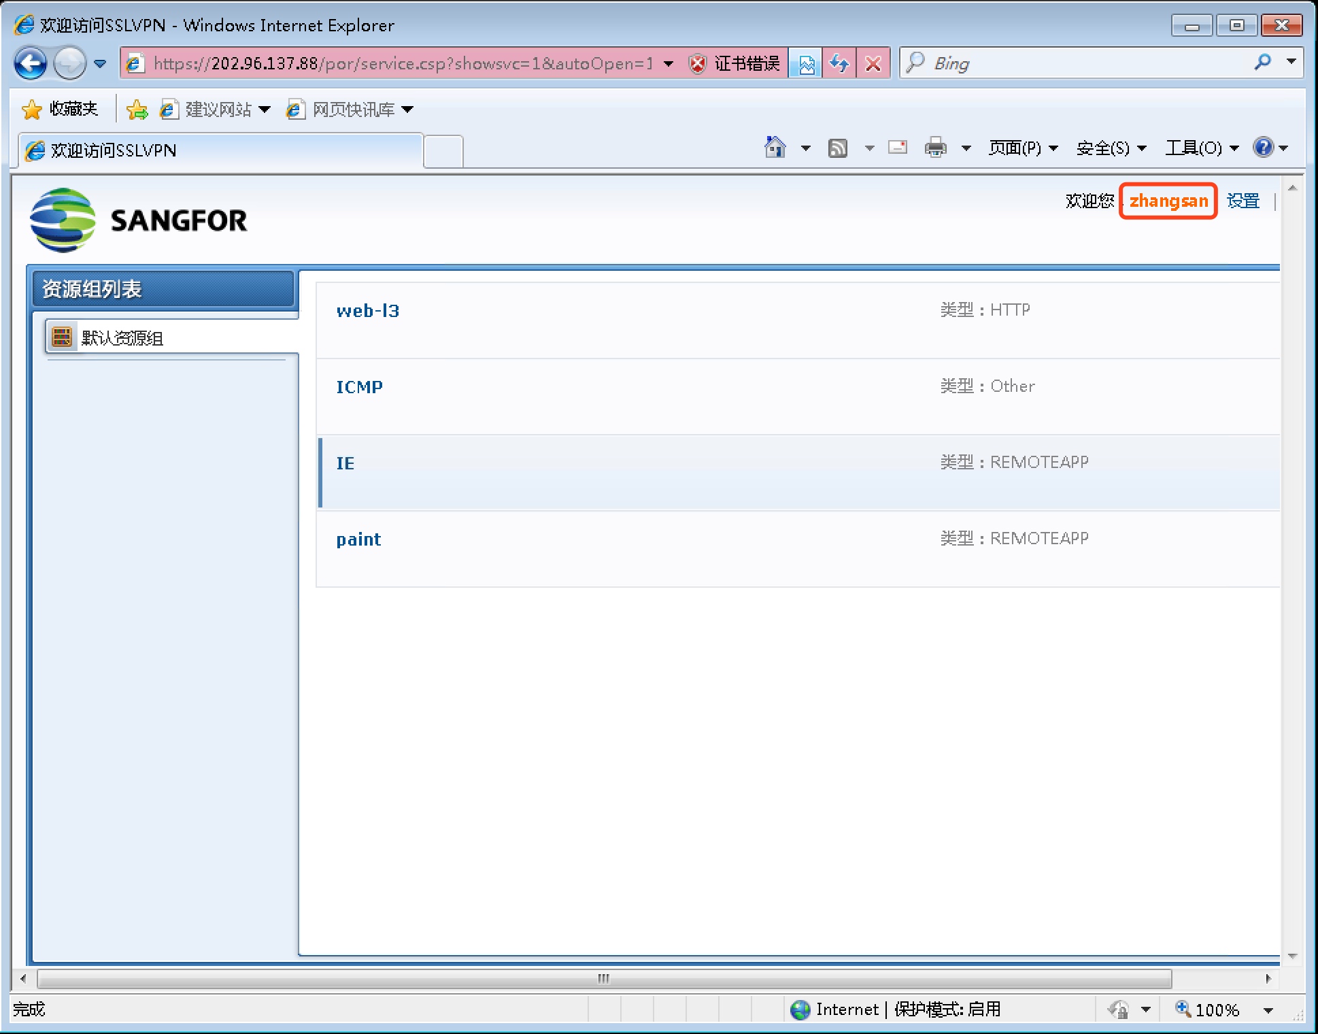
Task: Launch the paint REMOTEAPP resource
Action: coord(358,539)
